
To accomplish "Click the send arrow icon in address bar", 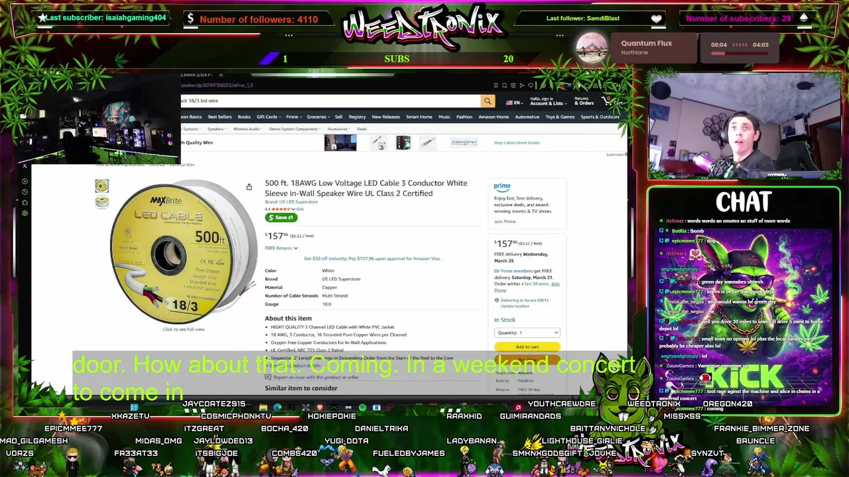I will (x=521, y=85).
